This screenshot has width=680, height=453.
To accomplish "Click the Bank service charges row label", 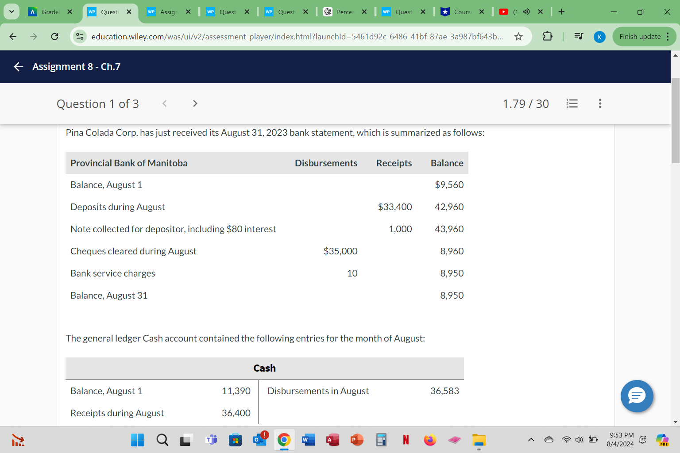I will (113, 273).
